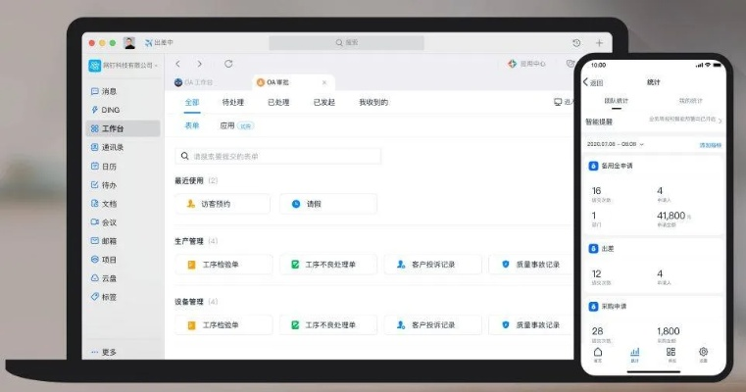Expand 更多 (More) at the sidebar bottom

[x=103, y=352]
